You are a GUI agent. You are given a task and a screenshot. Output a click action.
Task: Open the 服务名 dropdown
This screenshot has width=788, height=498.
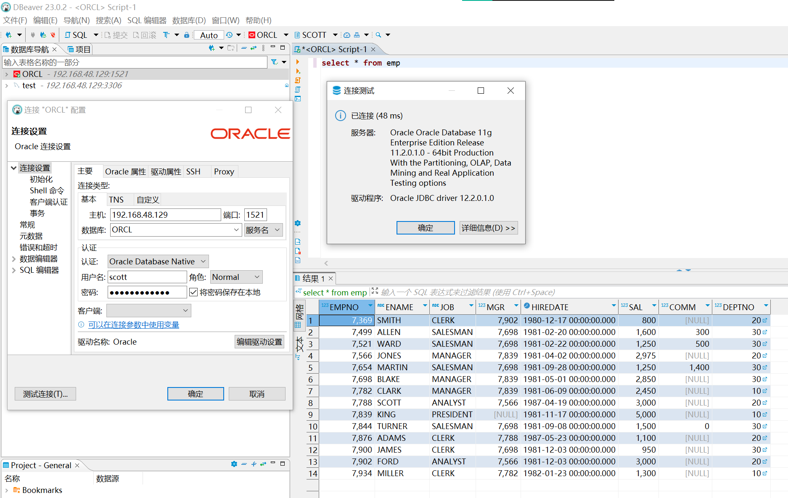[263, 230]
